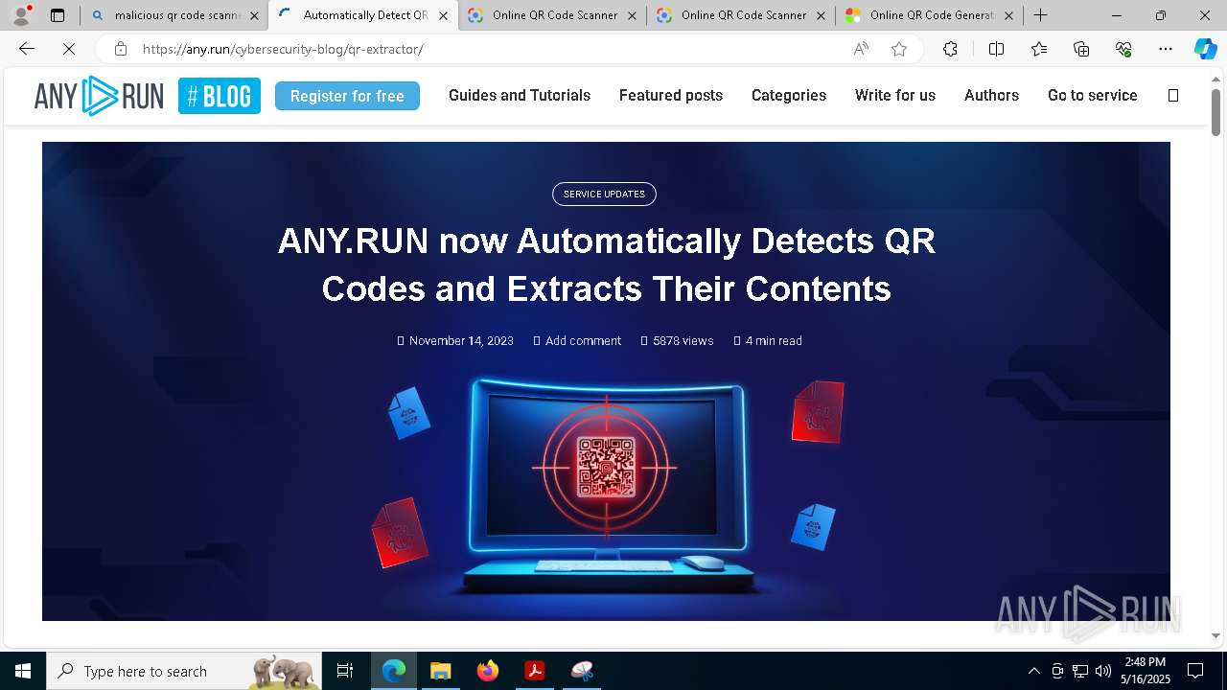The width and height of the screenshot is (1227, 690).
Task: Select the Automatically Detect QR tab
Action: click(364, 15)
